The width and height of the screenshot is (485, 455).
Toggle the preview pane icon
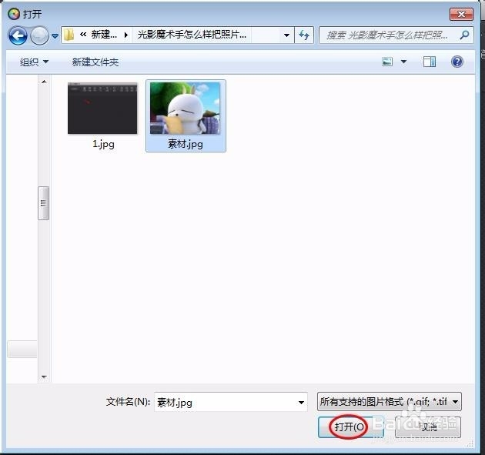(430, 62)
